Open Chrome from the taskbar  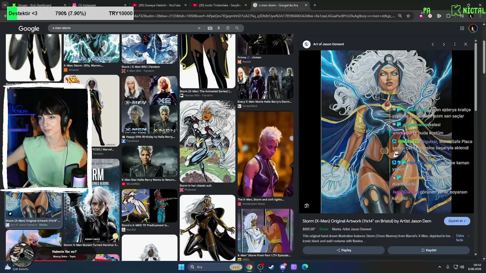(249, 267)
